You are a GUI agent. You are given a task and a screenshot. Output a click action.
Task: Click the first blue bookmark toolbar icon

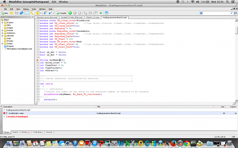pyautogui.click(x=45, y=13)
